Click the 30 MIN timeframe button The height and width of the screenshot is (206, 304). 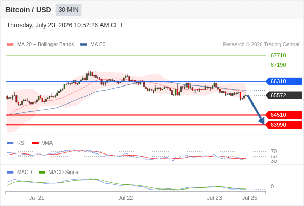click(69, 10)
